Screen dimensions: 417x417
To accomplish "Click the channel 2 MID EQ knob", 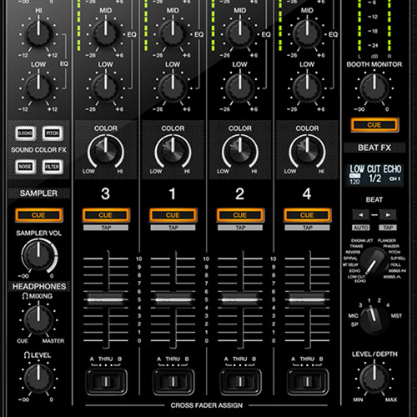I will click(x=240, y=33).
